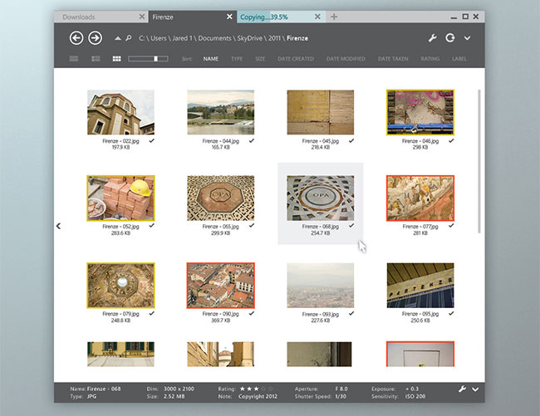
Task: Click Jared 1 in breadcrumb path
Action: (182, 38)
